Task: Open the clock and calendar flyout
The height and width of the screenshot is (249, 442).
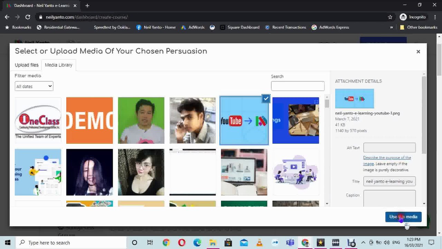Action: point(413,242)
